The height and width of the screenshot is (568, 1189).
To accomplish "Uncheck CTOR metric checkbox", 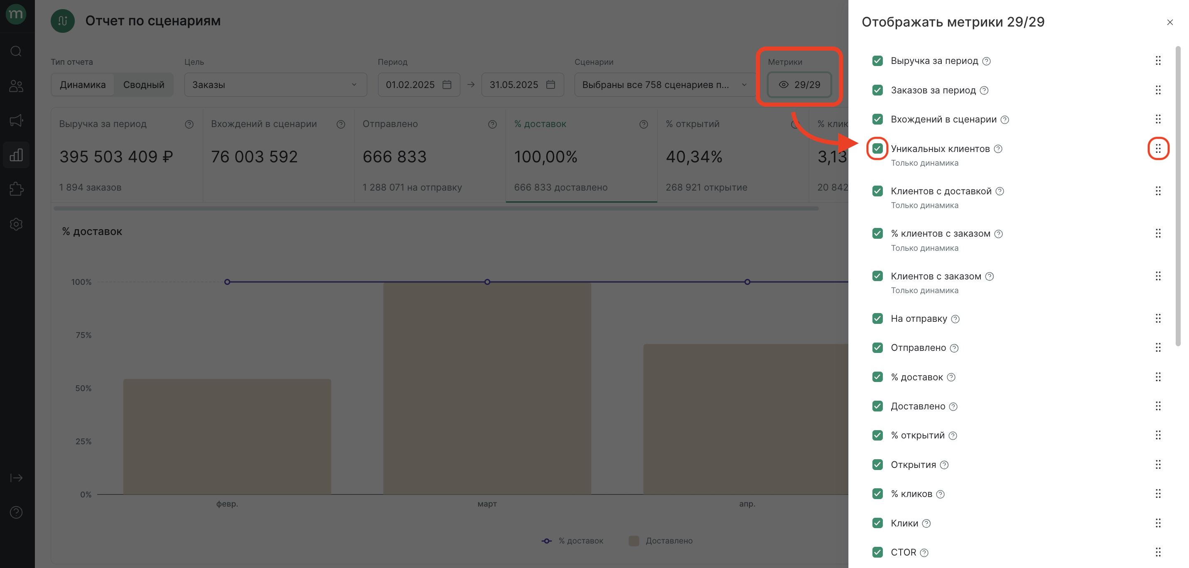I will pyautogui.click(x=877, y=552).
